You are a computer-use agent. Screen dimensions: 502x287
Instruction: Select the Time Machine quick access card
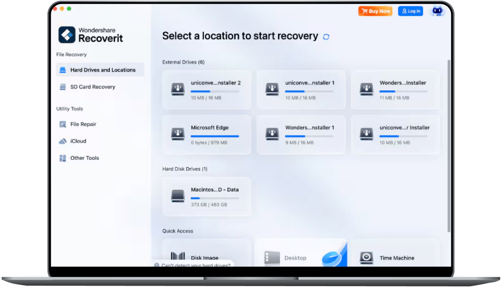pyautogui.click(x=395, y=253)
